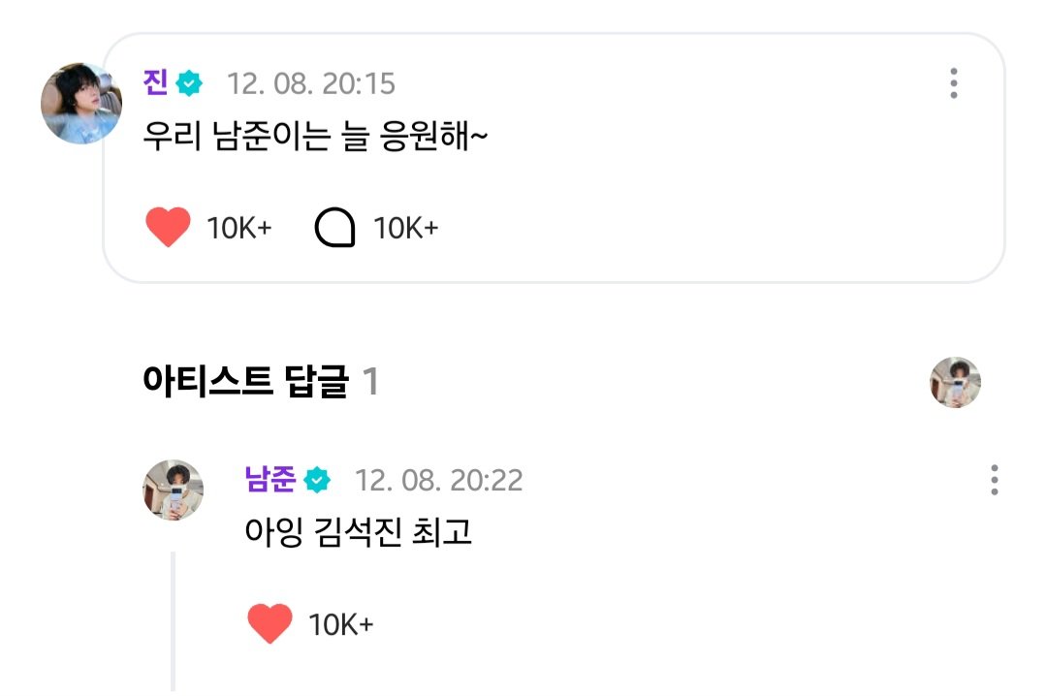This screenshot has height=696, width=1047.
Task: Tap 진's profile avatar
Action: (x=80, y=104)
